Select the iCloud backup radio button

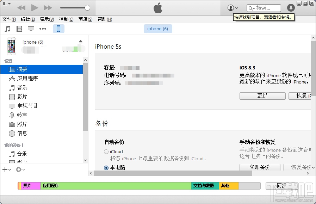pos(106,152)
